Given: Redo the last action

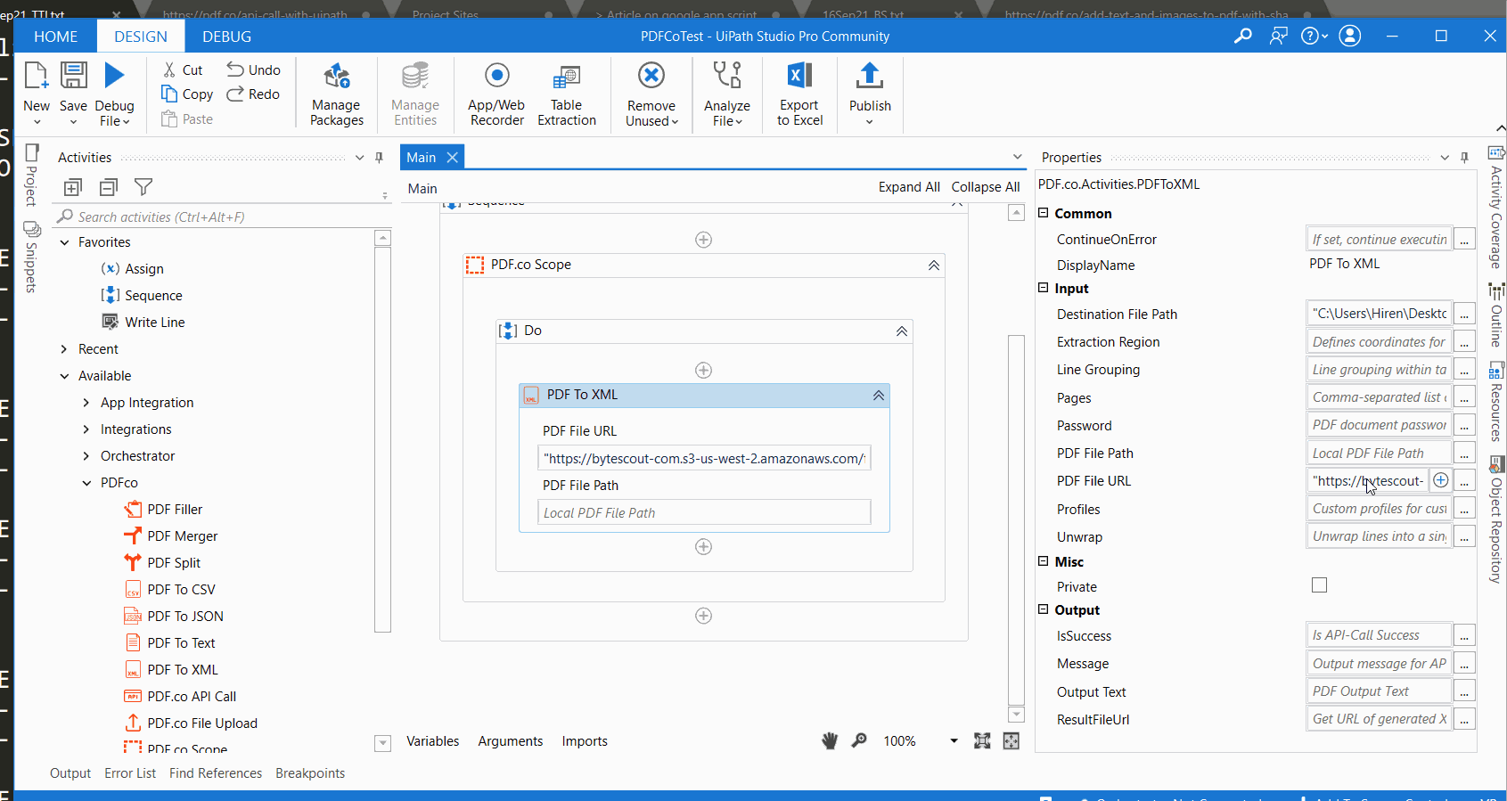Looking at the screenshot, I should [253, 94].
